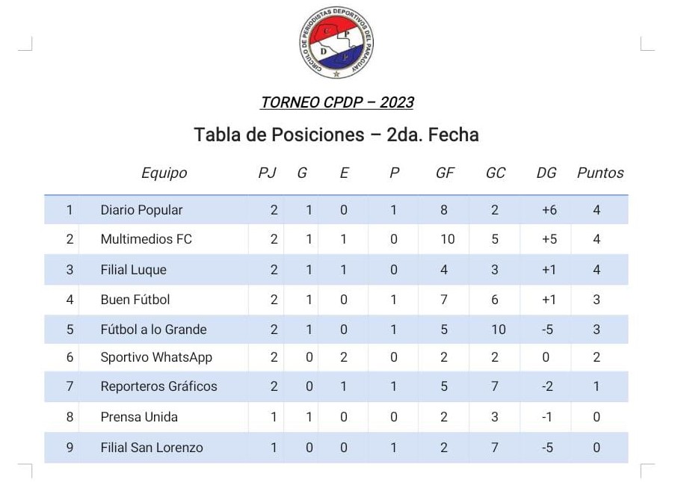Screen dimensions: 678x482
Task: Select the Diario Popular team row
Action: [336, 210]
